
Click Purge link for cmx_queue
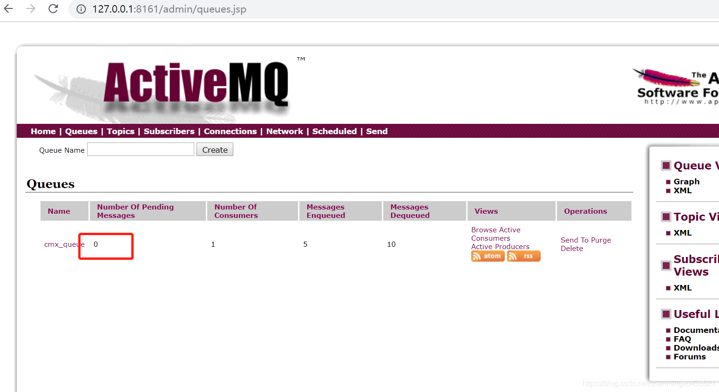click(601, 240)
